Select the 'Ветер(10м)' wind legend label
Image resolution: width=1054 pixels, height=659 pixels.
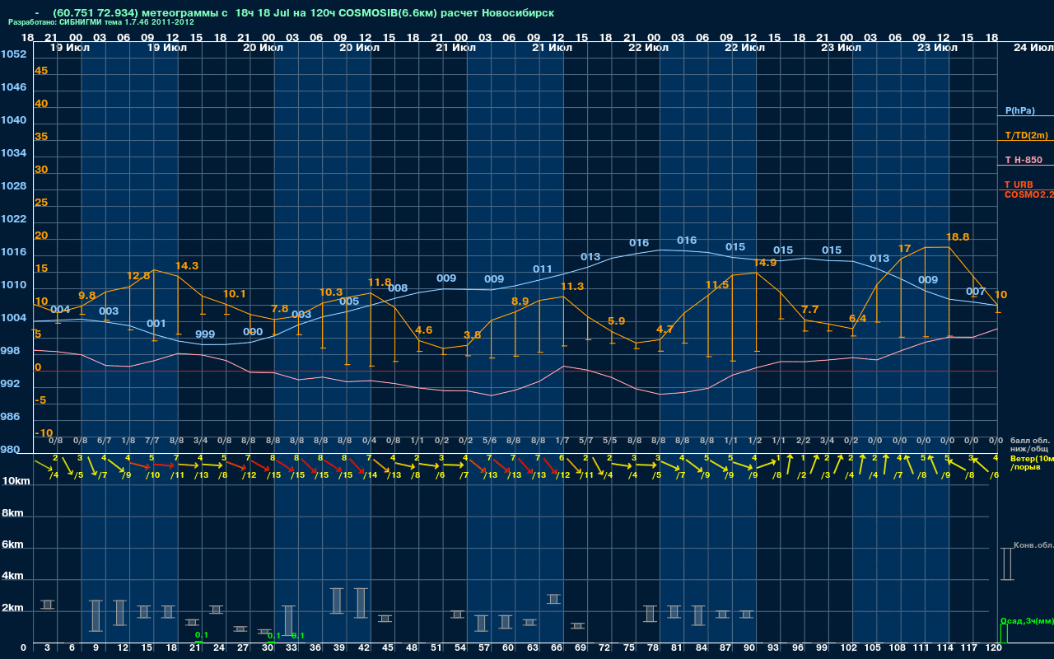pos(1031,459)
